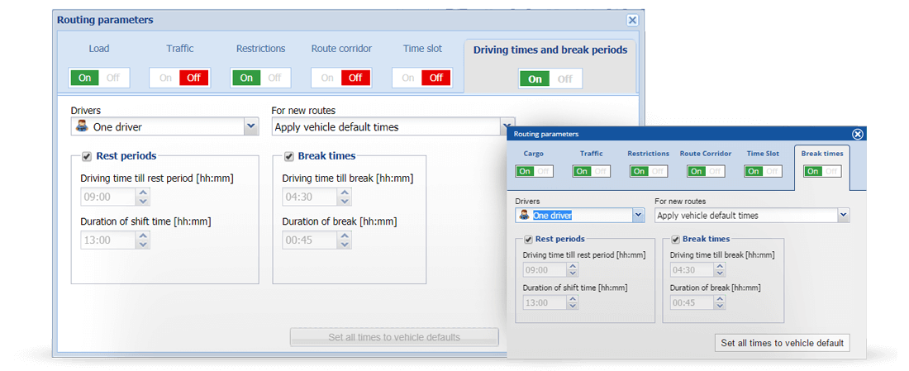
Task: Click driver icon in small Drivers field
Action: [x=524, y=215]
